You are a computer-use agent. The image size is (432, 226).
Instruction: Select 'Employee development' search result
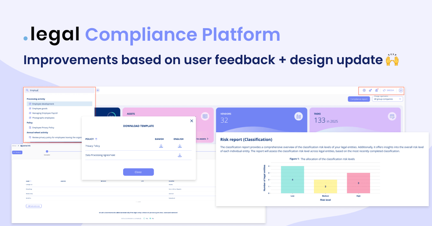coord(59,104)
